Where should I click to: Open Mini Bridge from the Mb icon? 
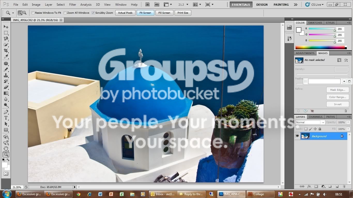[x=157, y=4]
